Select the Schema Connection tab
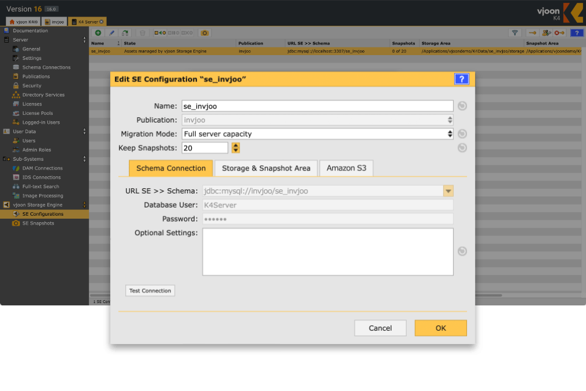This screenshot has height=391, width=586. pos(171,168)
